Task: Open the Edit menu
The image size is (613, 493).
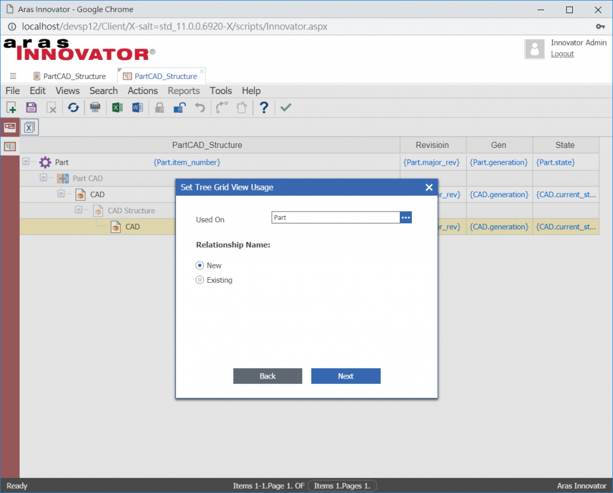Action: tap(38, 91)
